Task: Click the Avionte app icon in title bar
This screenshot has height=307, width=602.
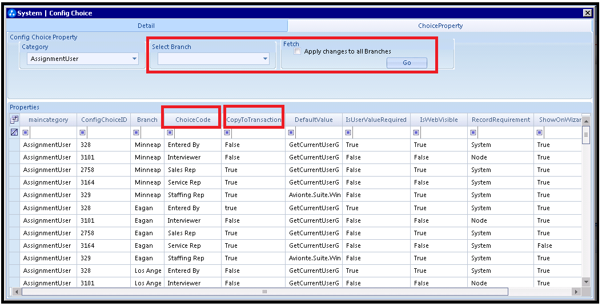Action: point(12,13)
